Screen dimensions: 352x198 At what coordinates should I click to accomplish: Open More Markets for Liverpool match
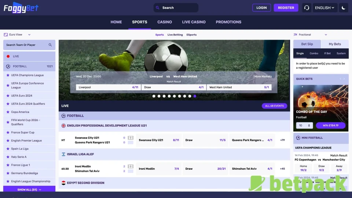coord(263,76)
